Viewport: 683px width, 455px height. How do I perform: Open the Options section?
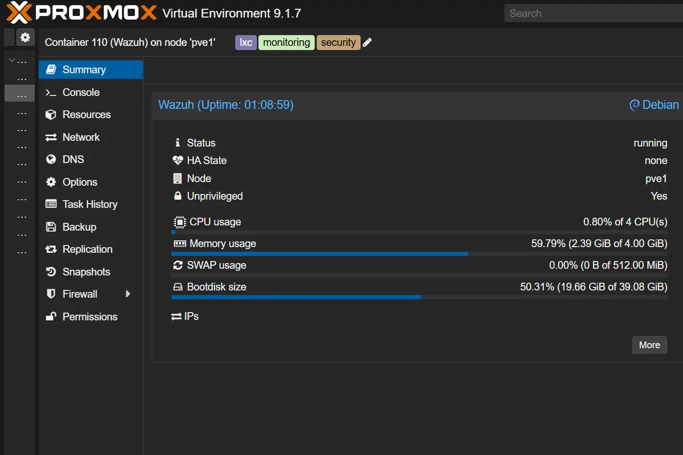coord(79,182)
